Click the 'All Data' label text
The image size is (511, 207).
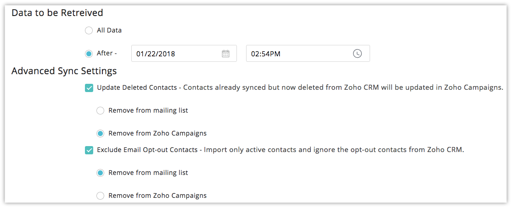[x=109, y=31]
